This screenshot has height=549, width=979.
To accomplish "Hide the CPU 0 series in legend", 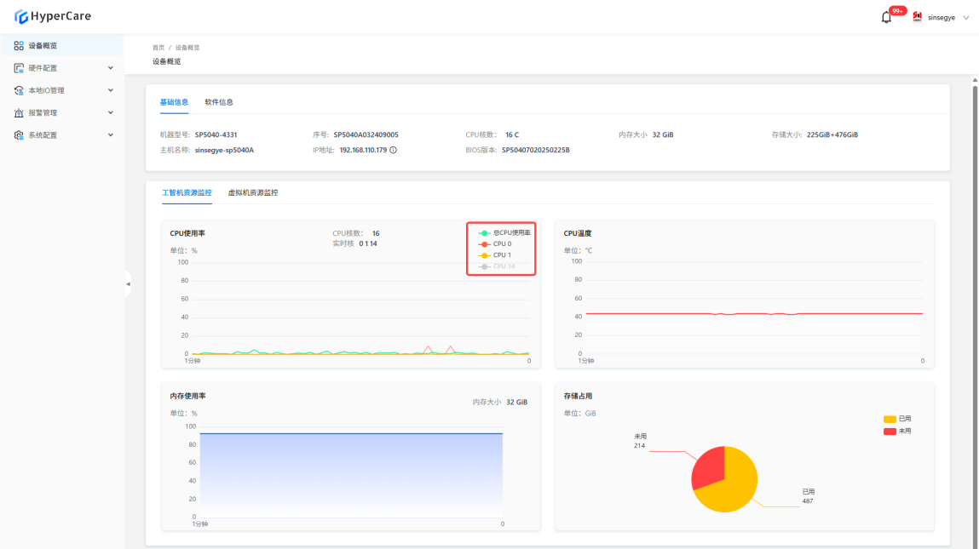I will click(496, 244).
